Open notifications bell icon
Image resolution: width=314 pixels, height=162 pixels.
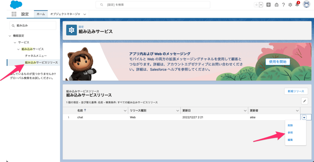point(297,5)
